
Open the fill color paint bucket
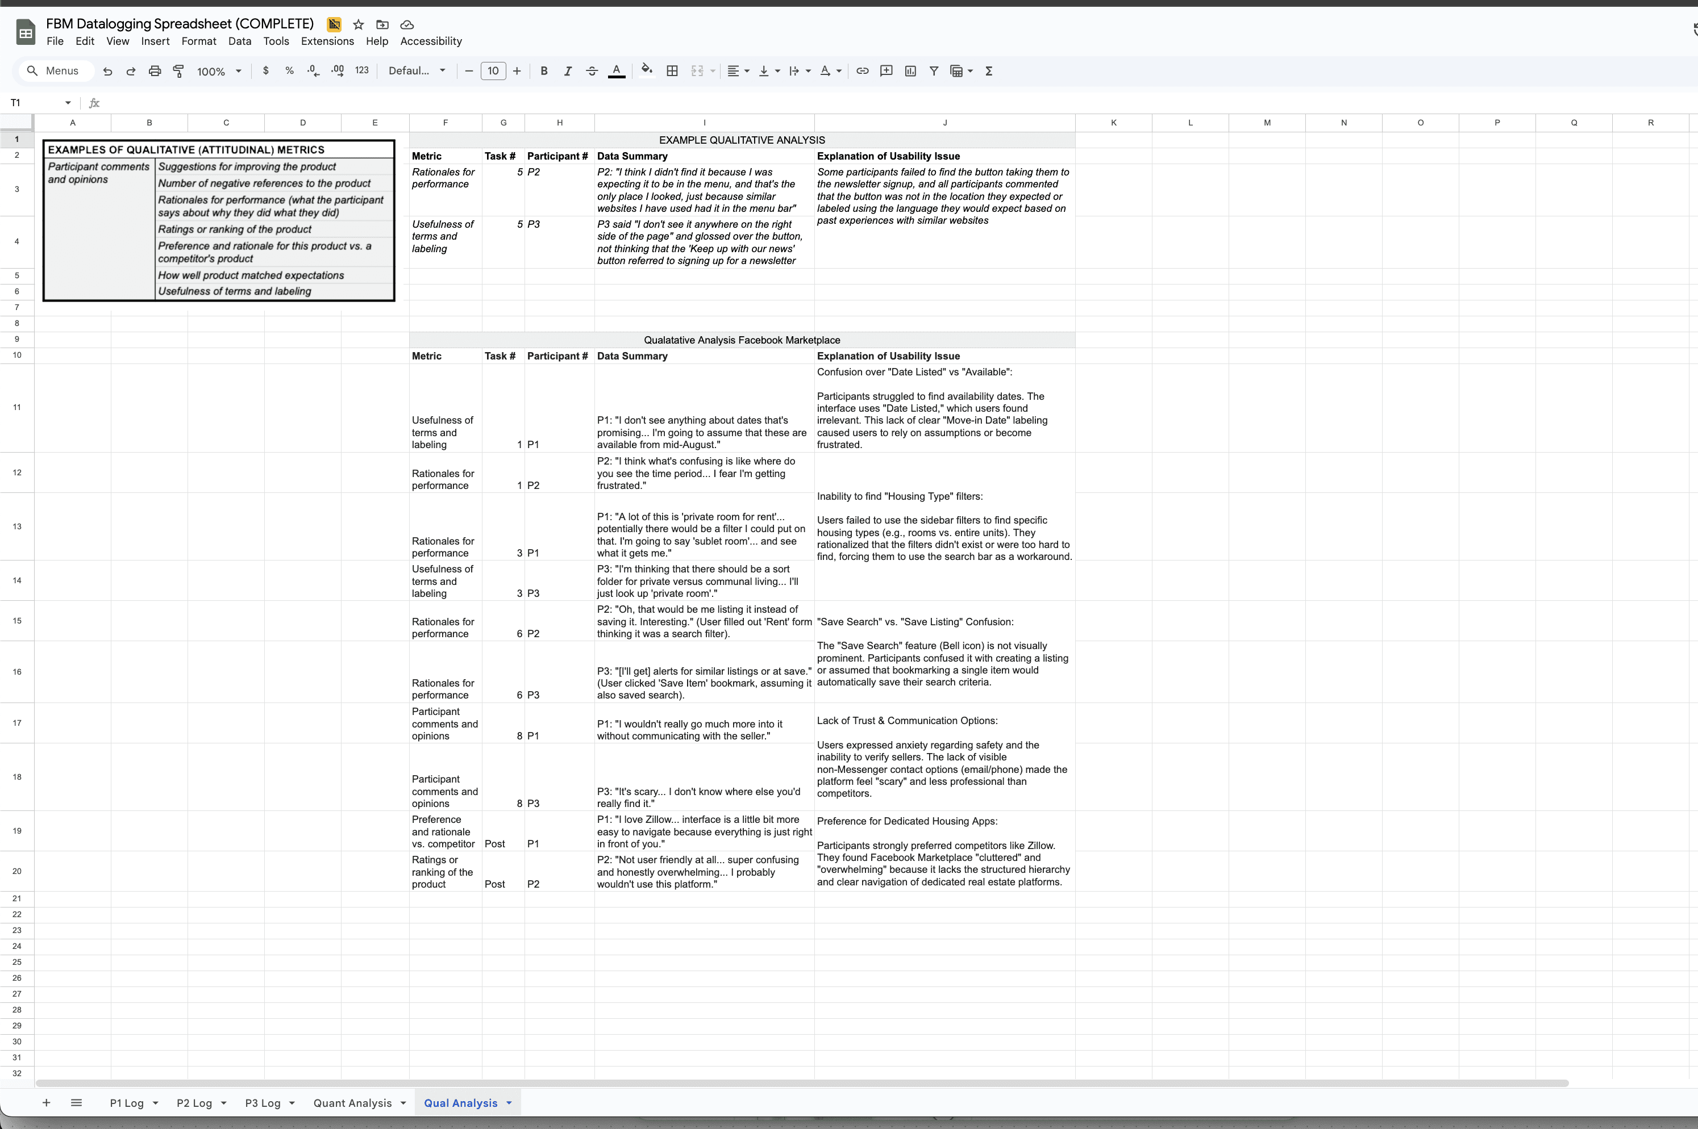point(646,70)
